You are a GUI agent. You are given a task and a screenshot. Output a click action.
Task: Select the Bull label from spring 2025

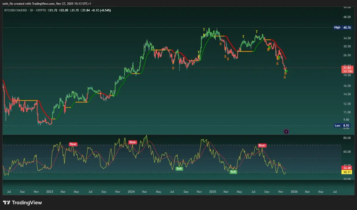[234, 172]
